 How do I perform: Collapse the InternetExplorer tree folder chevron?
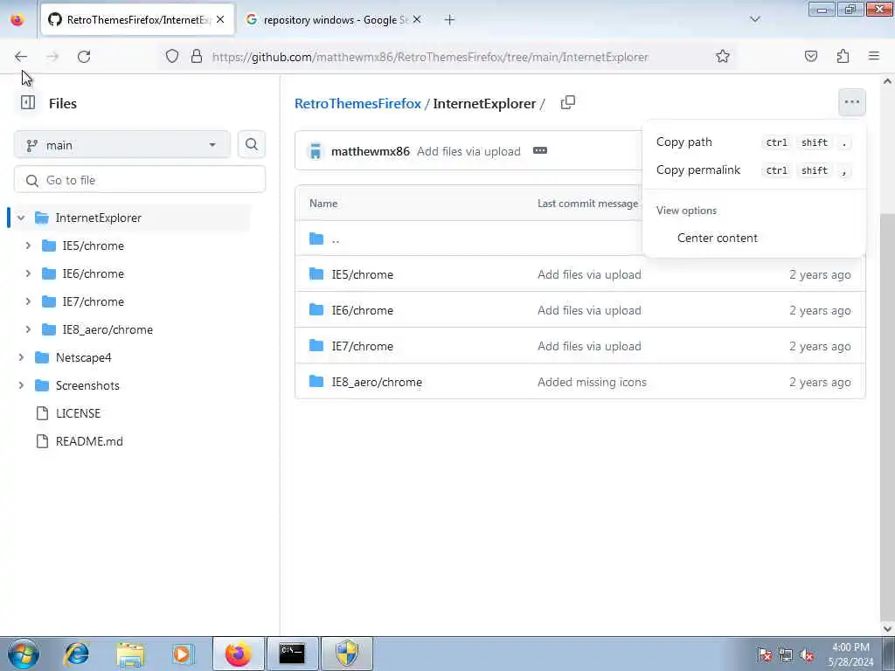21,218
